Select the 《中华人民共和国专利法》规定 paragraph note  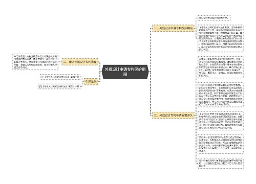pyautogui.click(x=221, y=38)
